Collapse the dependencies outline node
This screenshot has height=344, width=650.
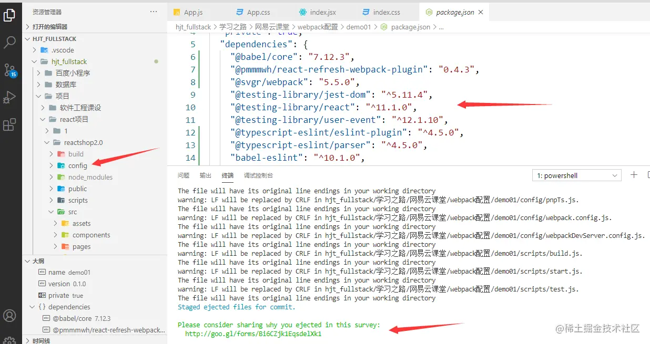[x=95, y=307]
